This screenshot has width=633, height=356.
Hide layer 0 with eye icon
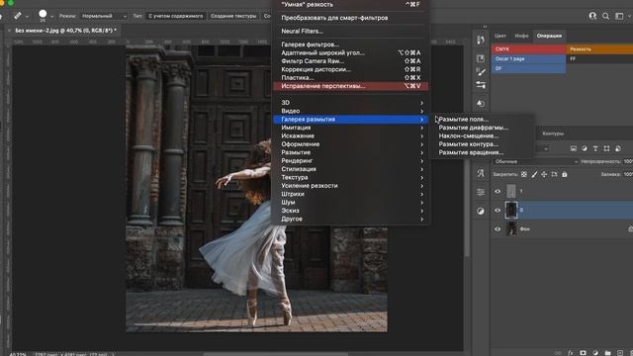tap(497, 210)
